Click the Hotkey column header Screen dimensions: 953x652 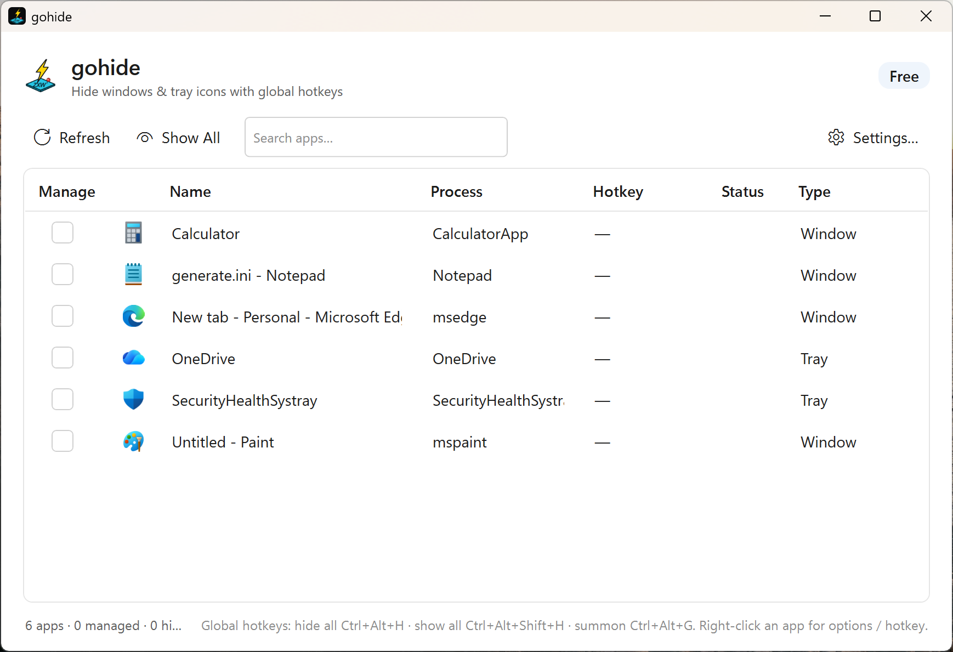tap(618, 191)
